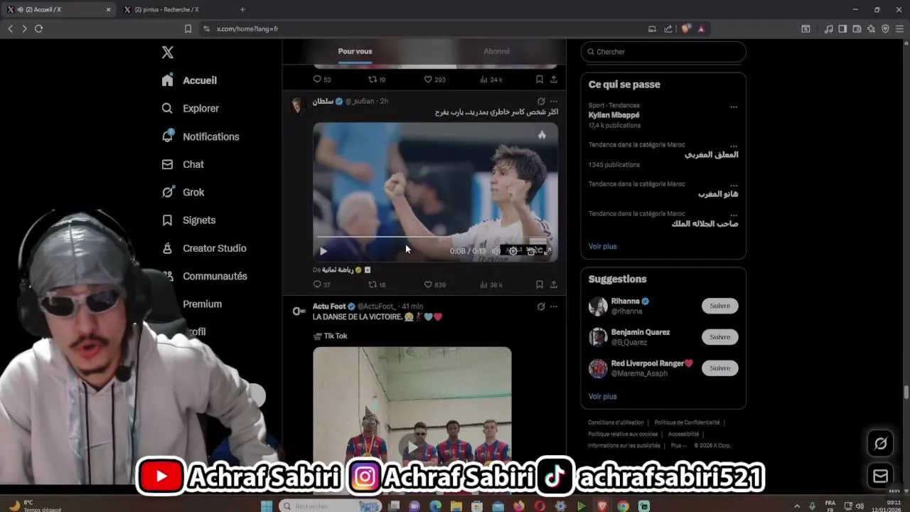The width and height of the screenshot is (910, 512).
Task: Open browser main hamburger menu
Action: [899, 29]
